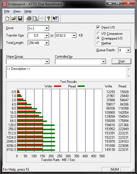Open the File menu
137x174 pixels.
tap(7, 11)
